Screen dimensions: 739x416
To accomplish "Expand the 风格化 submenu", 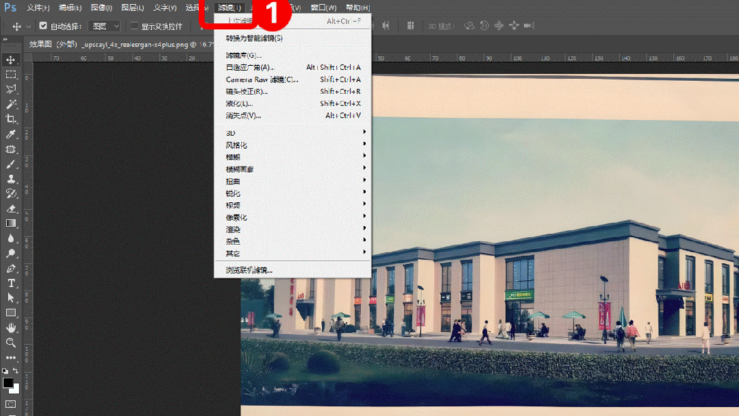I will (x=292, y=145).
